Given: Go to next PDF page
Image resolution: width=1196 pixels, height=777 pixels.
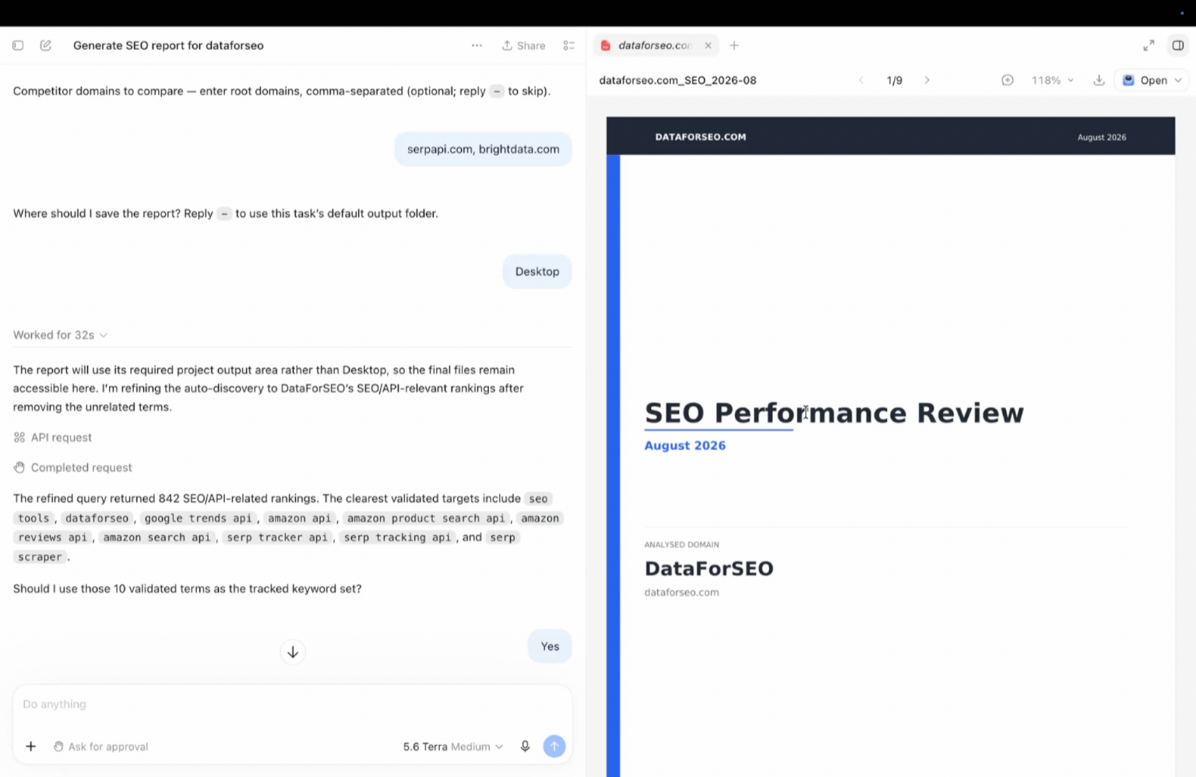Looking at the screenshot, I should tap(927, 80).
